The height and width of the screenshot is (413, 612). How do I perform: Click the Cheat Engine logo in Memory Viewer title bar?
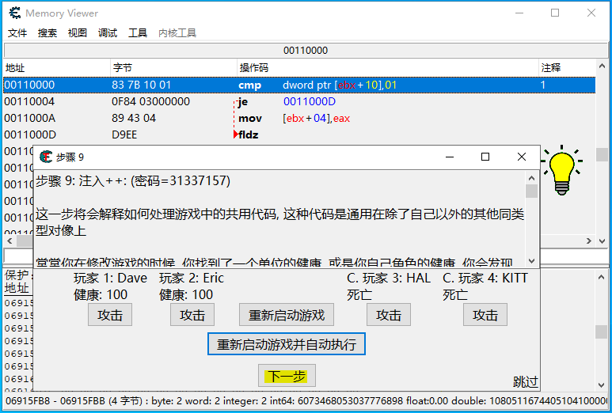click(x=15, y=13)
